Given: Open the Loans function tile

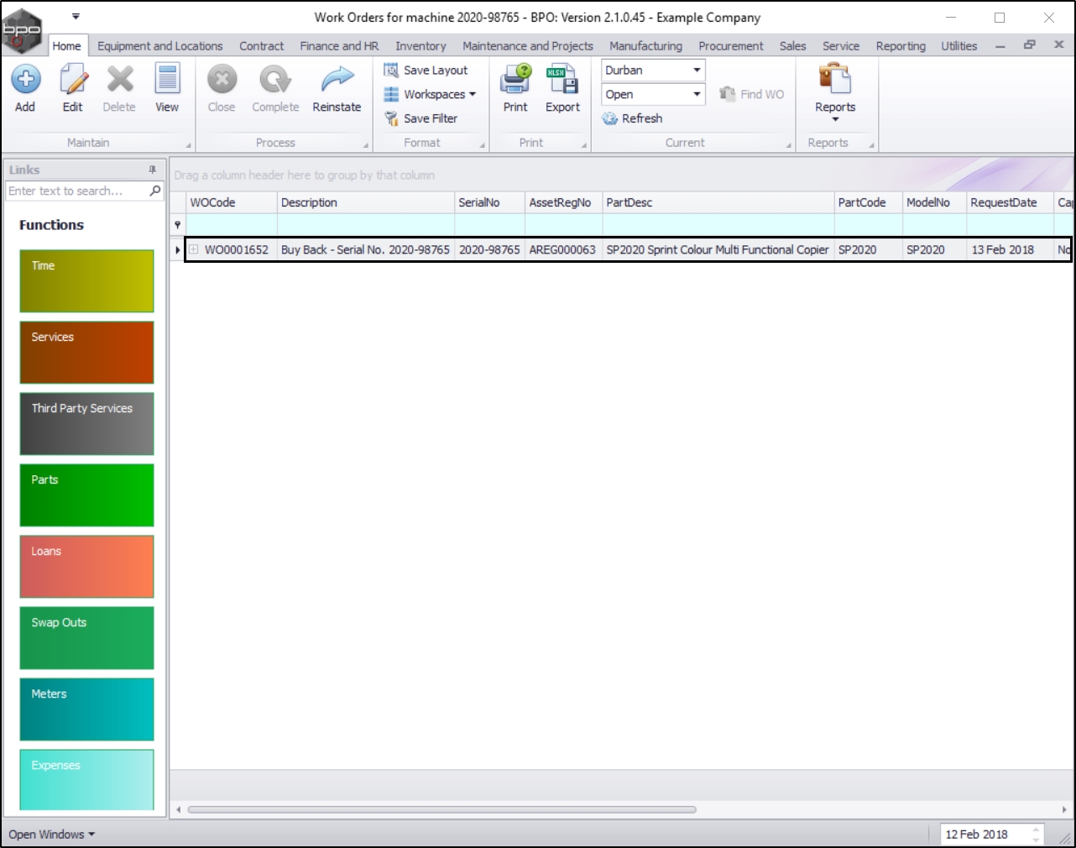Looking at the screenshot, I should [x=87, y=567].
